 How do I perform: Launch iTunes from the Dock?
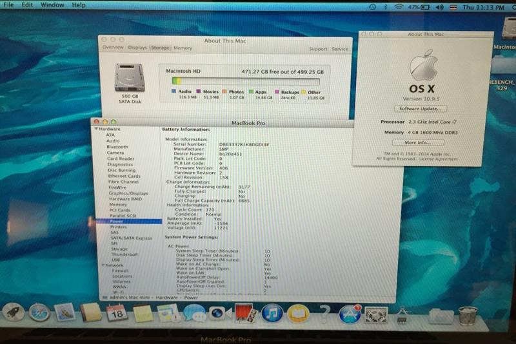click(272, 313)
